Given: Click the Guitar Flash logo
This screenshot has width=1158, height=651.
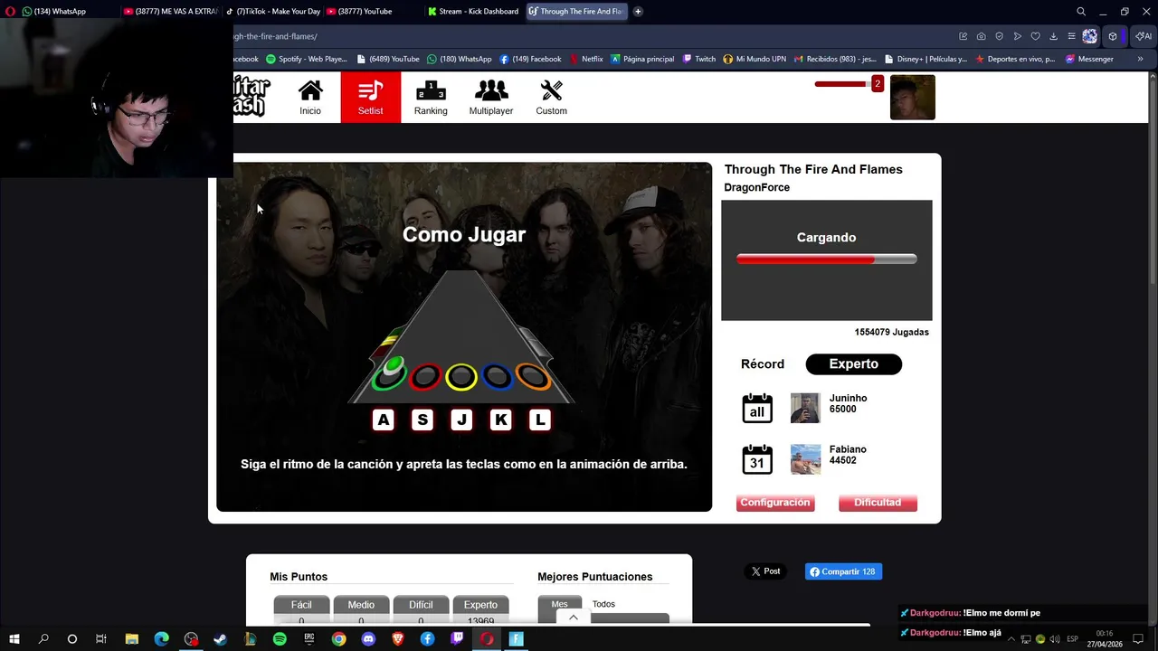Looking at the screenshot, I should coord(252,97).
